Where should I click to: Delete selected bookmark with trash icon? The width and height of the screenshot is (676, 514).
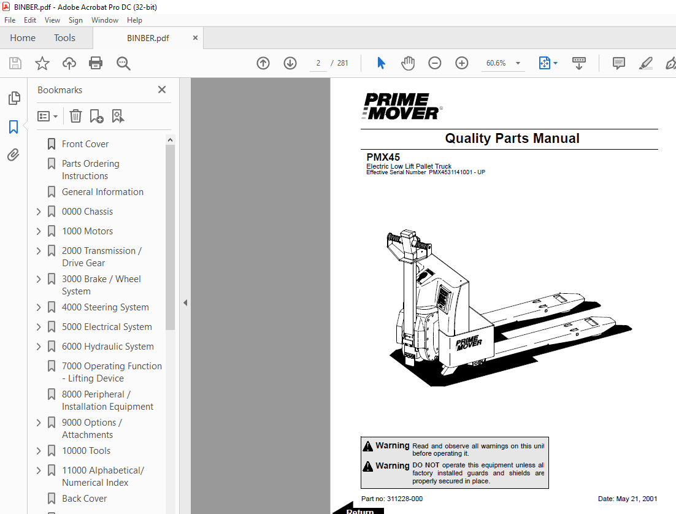[76, 116]
